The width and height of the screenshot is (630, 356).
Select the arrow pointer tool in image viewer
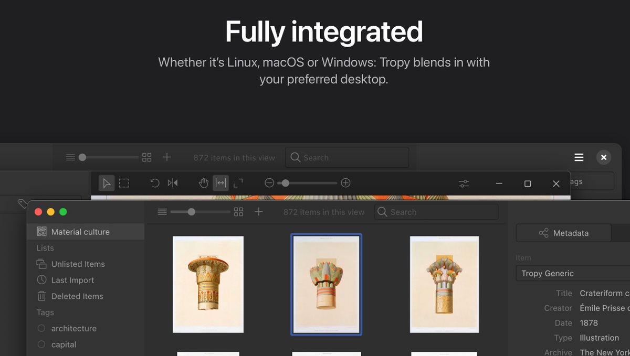[x=107, y=183]
